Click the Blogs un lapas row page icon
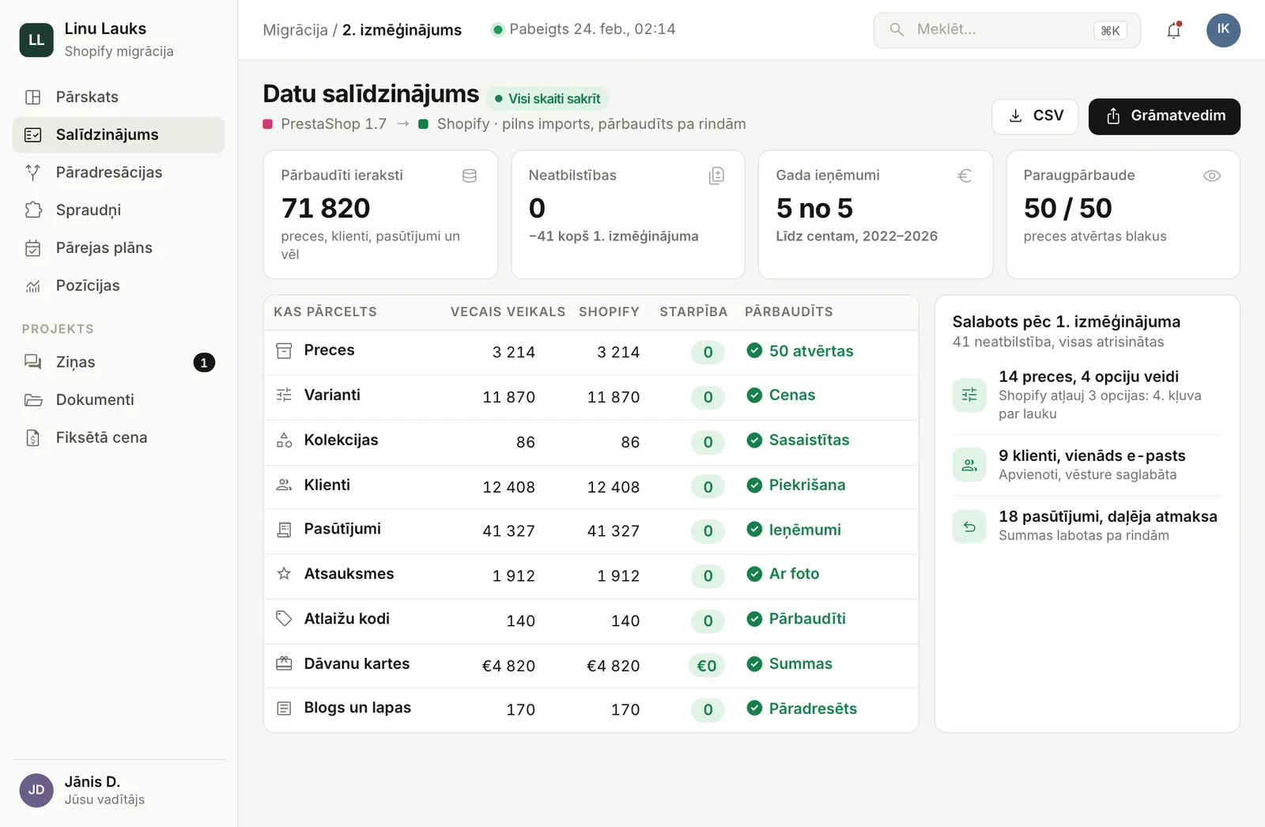This screenshot has height=827, width=1265. coord(284,708)
